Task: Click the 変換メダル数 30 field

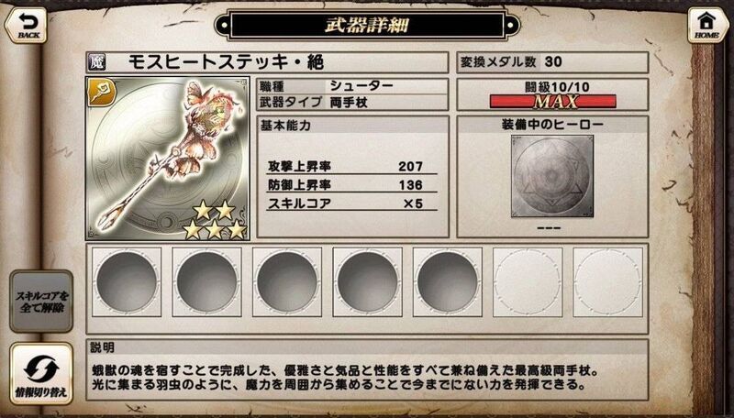Action: (552, 62)
